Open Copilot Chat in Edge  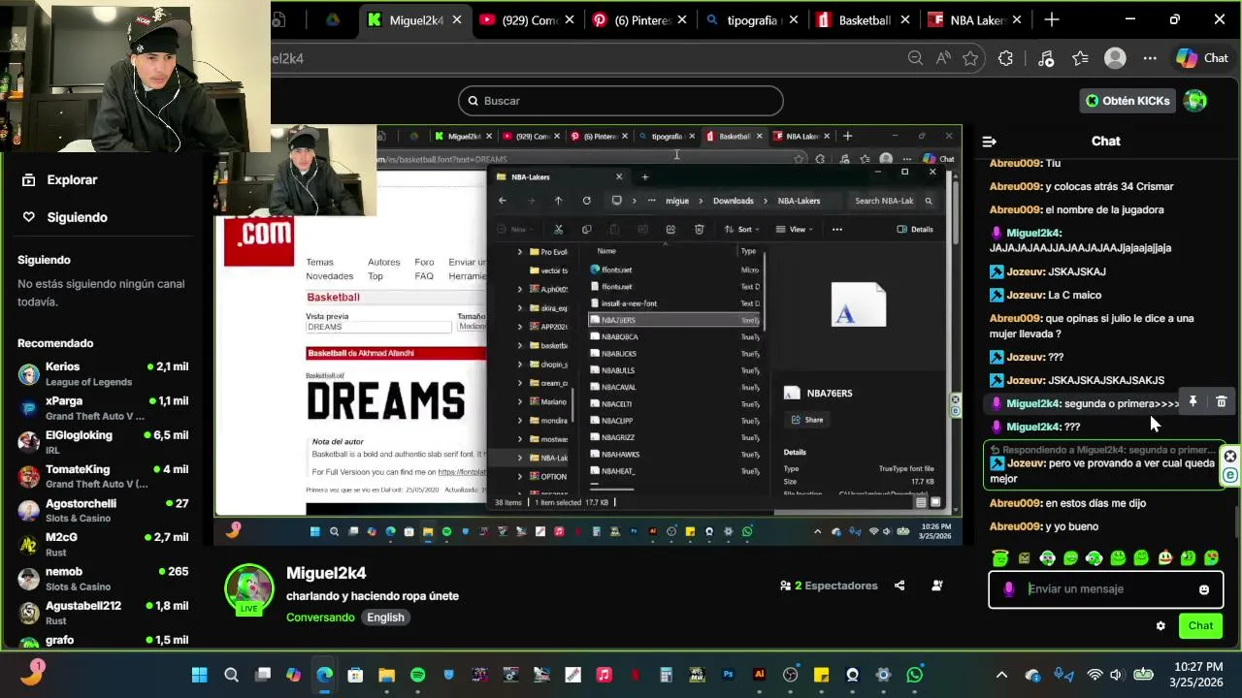(x=1202, y=58)
